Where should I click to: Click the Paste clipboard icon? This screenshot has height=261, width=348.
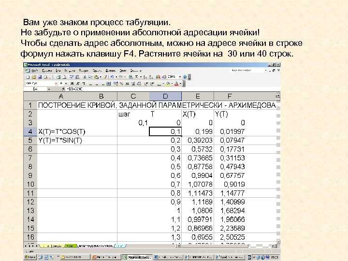click(x=96, y=77)
